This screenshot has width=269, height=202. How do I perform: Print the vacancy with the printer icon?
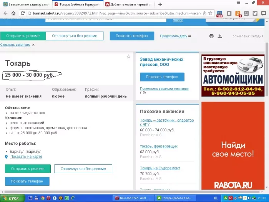click(211, 36)
